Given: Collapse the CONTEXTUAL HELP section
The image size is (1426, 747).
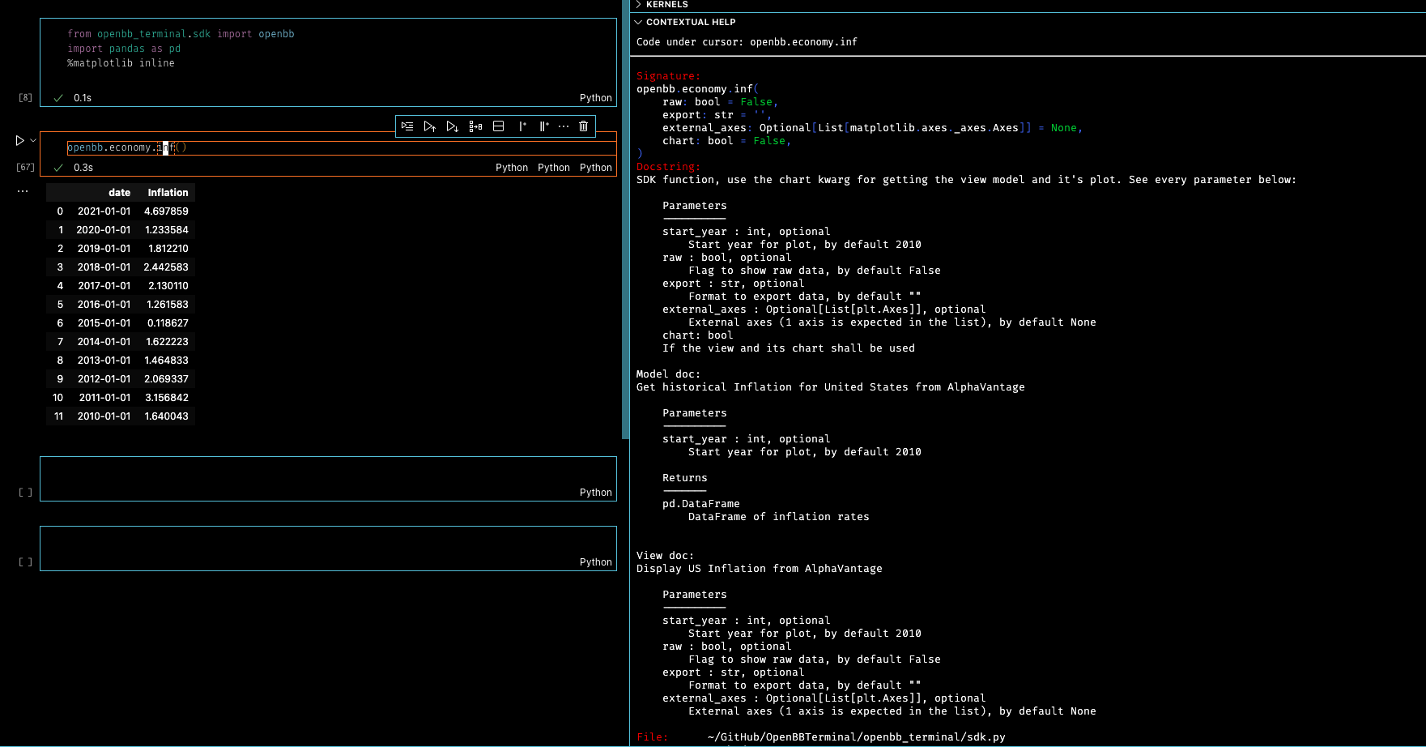Looking at the screenshot, I should point(685,23).
